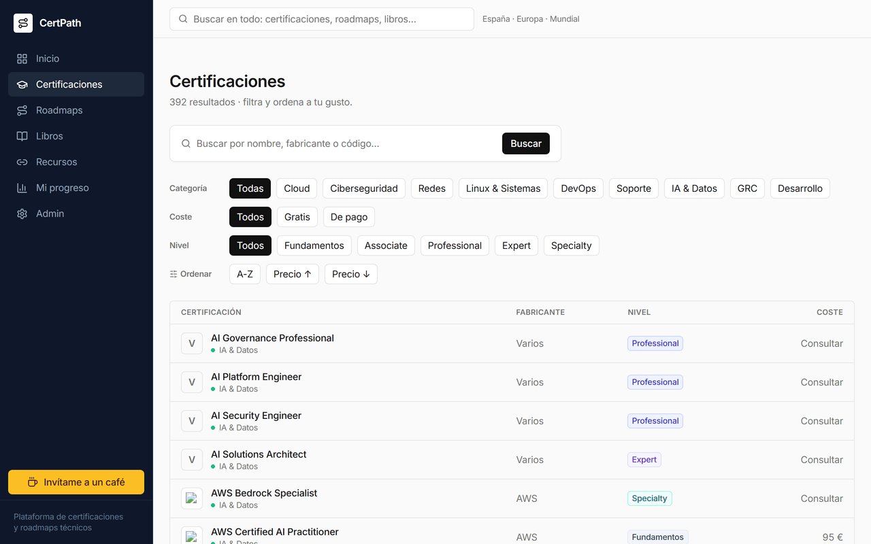Click the V avatar of AI Security Engineer
This screenshot has width=871, height=544.
click(192, 421)
